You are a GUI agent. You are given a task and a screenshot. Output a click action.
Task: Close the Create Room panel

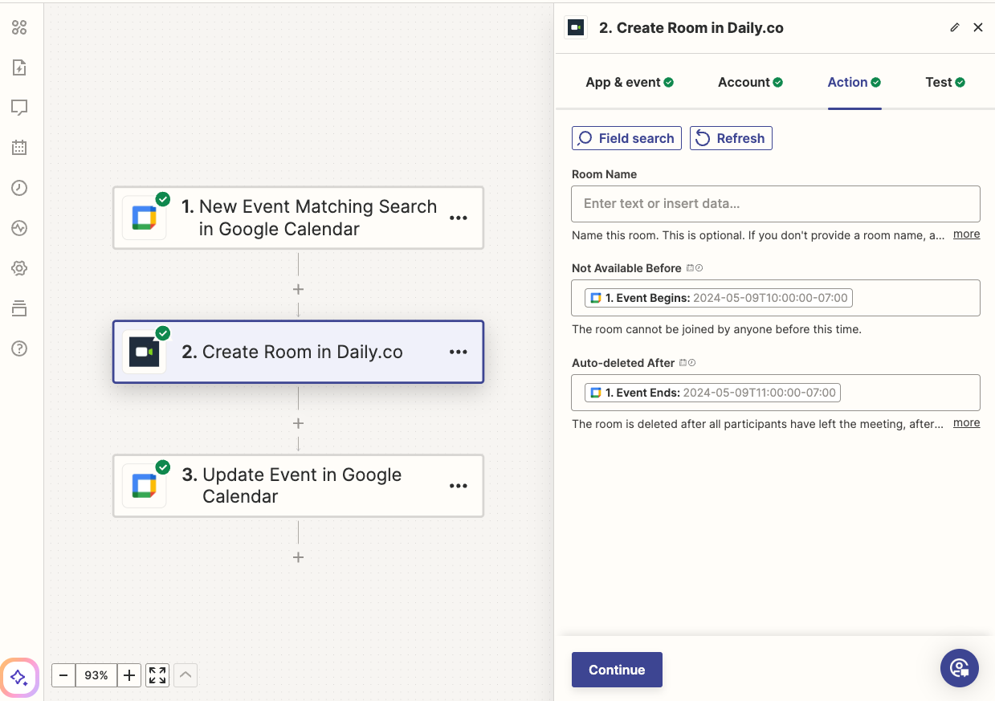pos(978,27)
